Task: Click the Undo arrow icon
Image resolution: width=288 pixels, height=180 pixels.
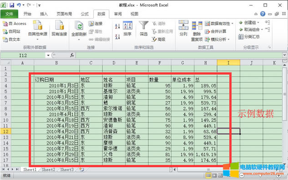Action: coord(19,5)
